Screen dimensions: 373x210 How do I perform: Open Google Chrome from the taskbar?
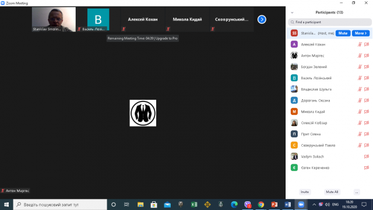pyautogui.click(x=261, y=205)
